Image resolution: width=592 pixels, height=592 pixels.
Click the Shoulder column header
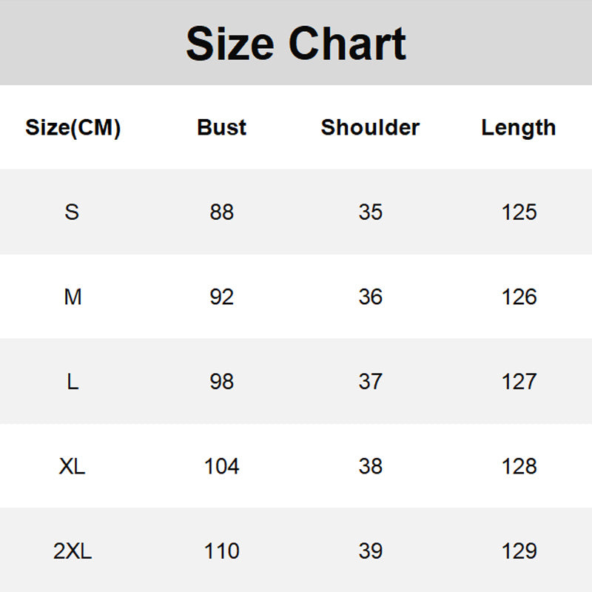pyautogui.click(x=370, y=127)
